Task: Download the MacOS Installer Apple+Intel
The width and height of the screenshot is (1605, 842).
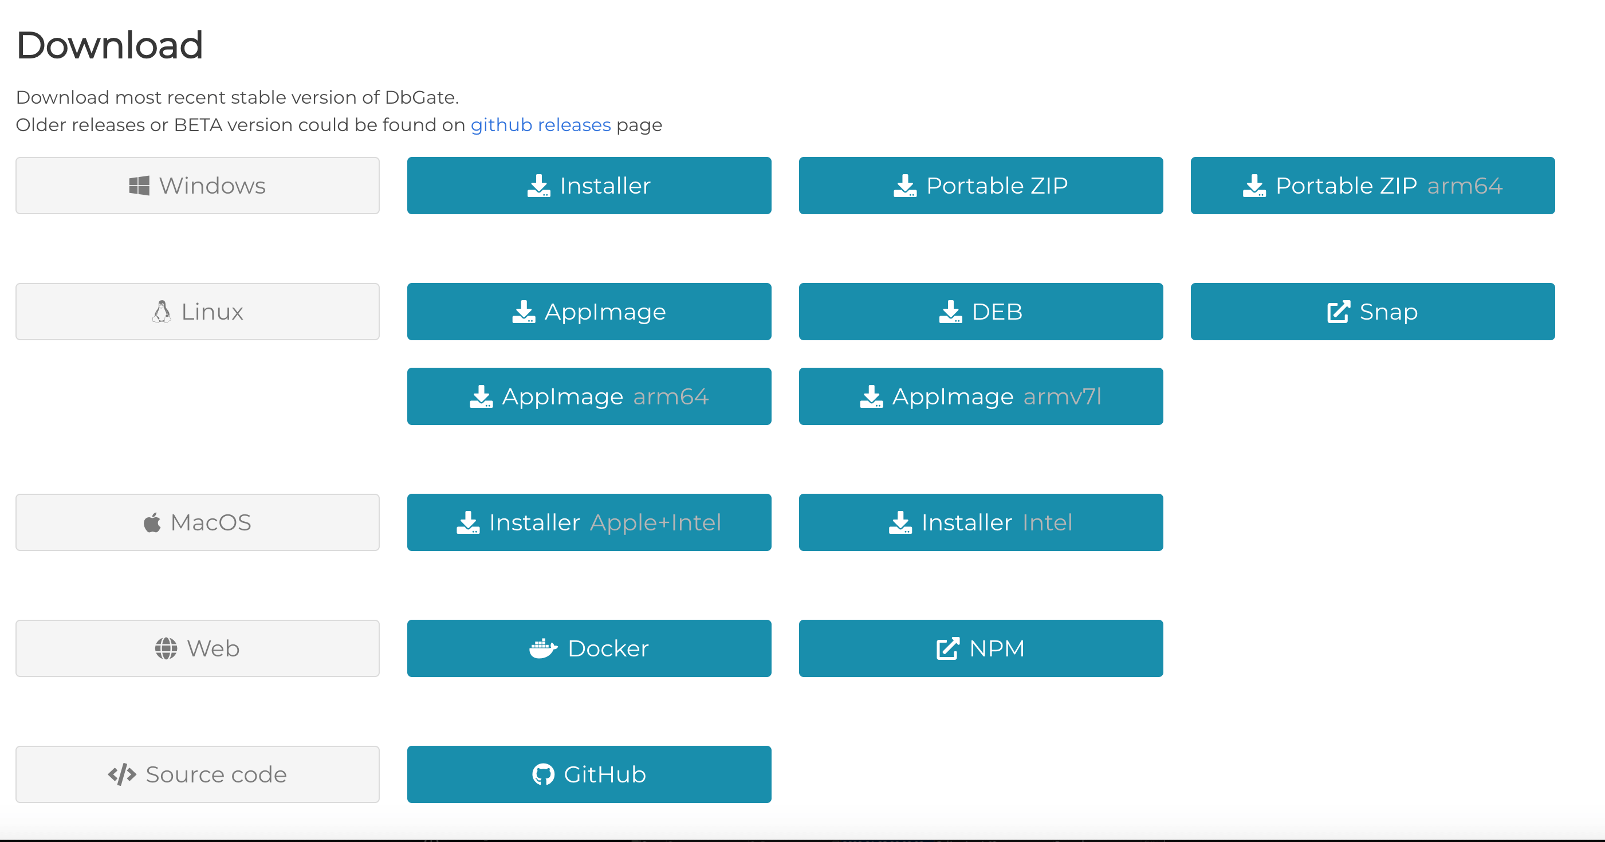Action: pyautogui.click(x=589, y=522)
